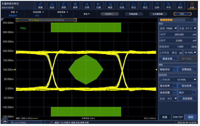
Task: Open the 触发 (Trigger) toolbar menu
Action: [110, 5]
